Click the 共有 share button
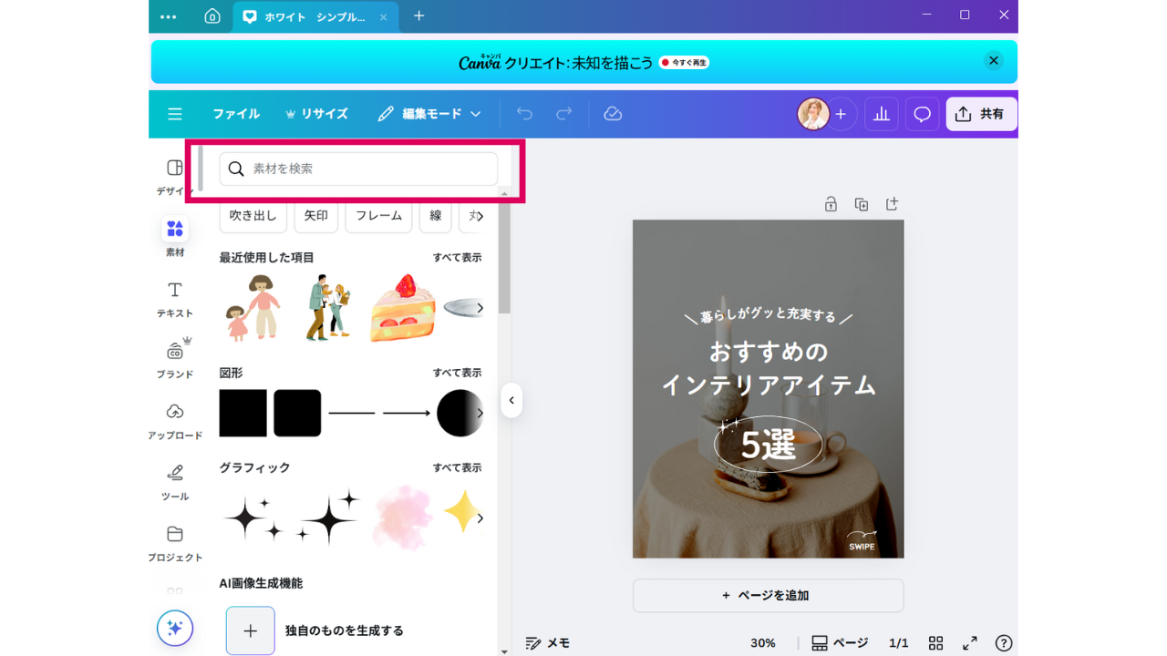Image resolution: width=1167 pixels, height=656 pixels. [x=981, y=114]
